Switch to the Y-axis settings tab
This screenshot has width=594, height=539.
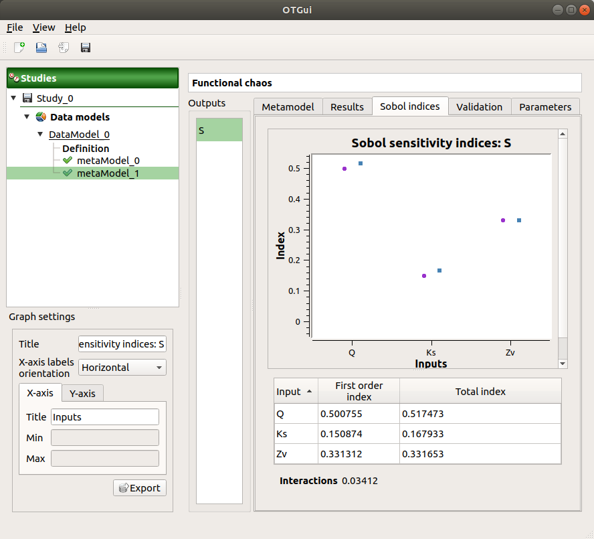82,393
